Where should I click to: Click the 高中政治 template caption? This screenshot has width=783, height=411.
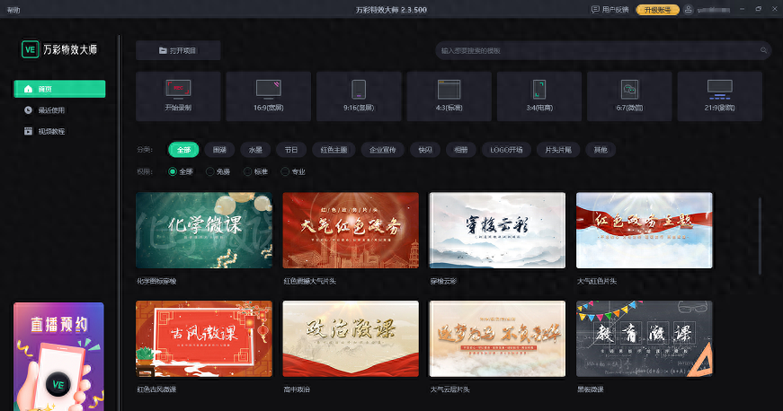(x=297, y=389)
